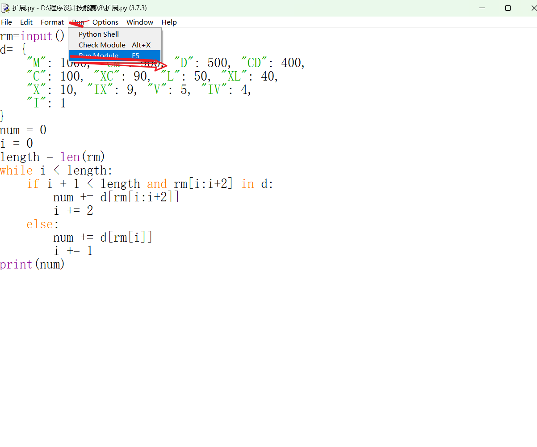Screen dimensions: 537x447
Task: Click the 'else:' keyword line
Action: pos(43,224)
